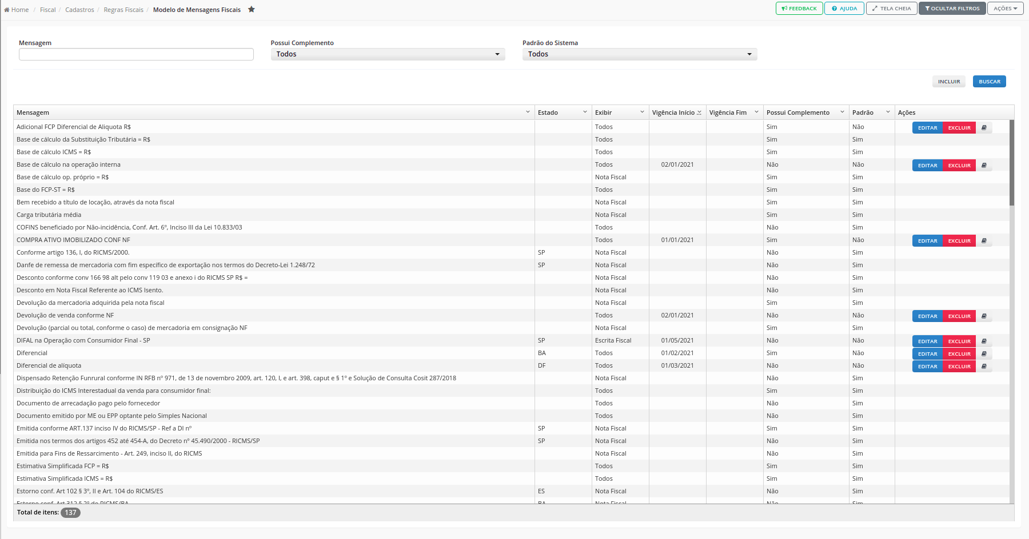Open the Padrão do Sistema filter dropdown
The height and width of the screenshot is (539, 1029).
[640, 54]
